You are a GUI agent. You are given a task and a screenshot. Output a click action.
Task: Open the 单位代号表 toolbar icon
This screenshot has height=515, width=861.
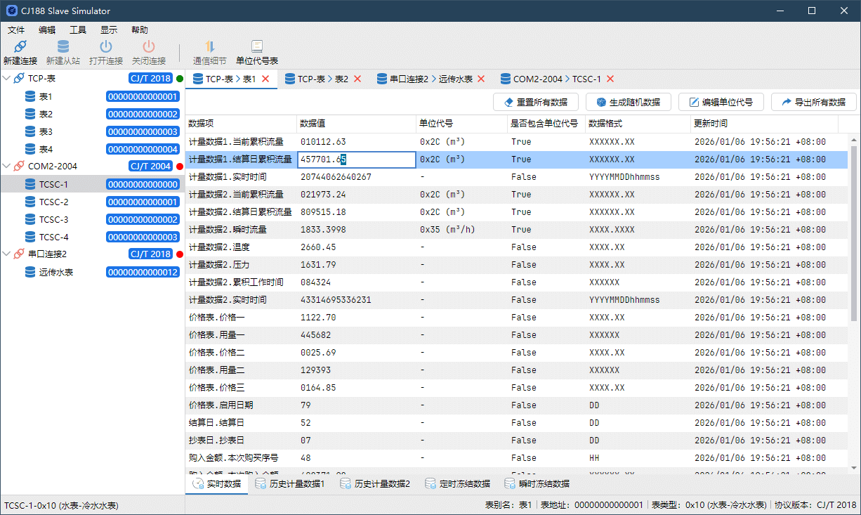point(257,47)
